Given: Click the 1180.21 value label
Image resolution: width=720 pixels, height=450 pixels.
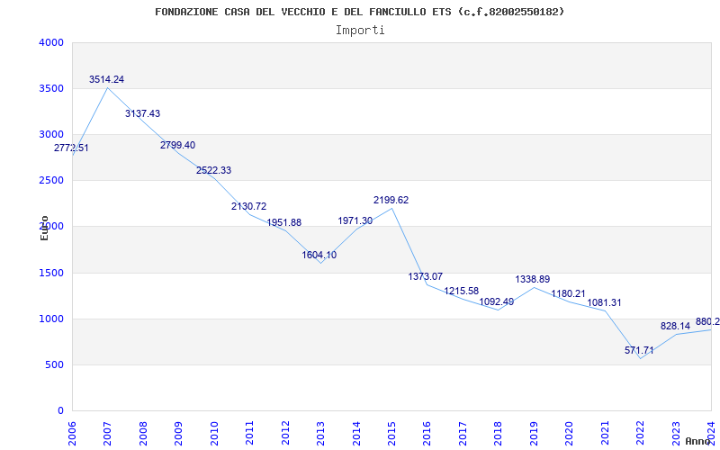Looking at the screenshot, I should click(568, 293).
